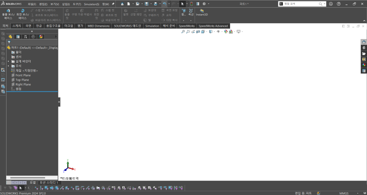Switch to the 스케치 ribbon tab
Viewport: 367px width, 195px height.
click(x=16, y=26)
